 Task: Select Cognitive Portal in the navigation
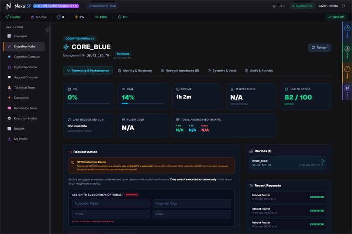24,47
